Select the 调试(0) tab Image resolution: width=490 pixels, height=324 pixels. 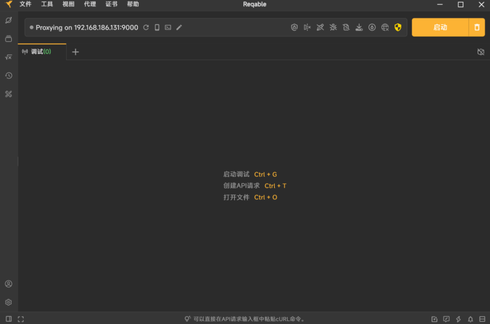point(42,52)
